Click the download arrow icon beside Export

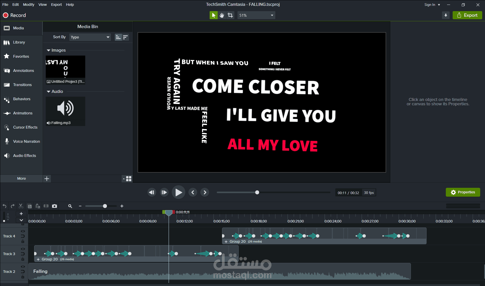[x=446, y=15]
